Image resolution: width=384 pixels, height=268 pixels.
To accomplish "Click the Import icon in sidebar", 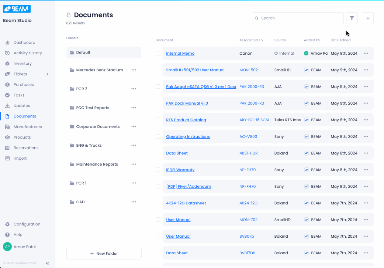I will (x=7, y=159).
